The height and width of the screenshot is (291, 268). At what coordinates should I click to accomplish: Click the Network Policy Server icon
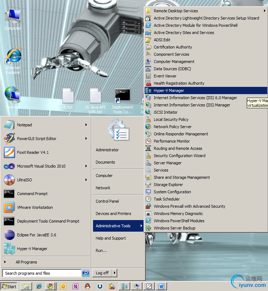pos(148,127)
